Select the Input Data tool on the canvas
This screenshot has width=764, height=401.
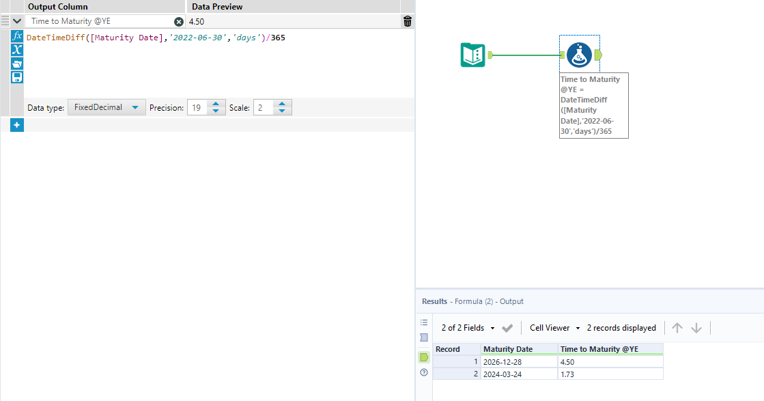(x=473, y=55)
